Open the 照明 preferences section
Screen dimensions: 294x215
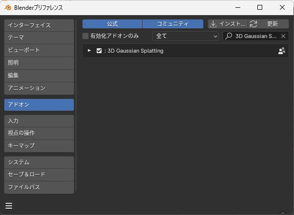pyautogui.click(x=39, y=63)
